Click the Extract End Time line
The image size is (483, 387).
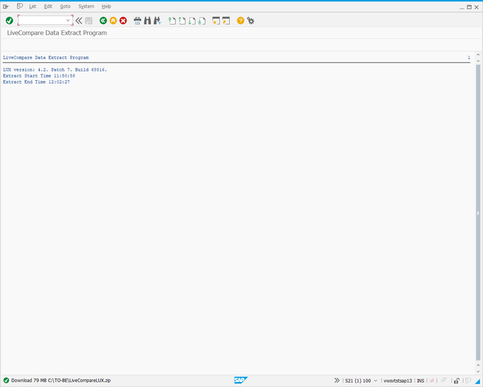37,82
